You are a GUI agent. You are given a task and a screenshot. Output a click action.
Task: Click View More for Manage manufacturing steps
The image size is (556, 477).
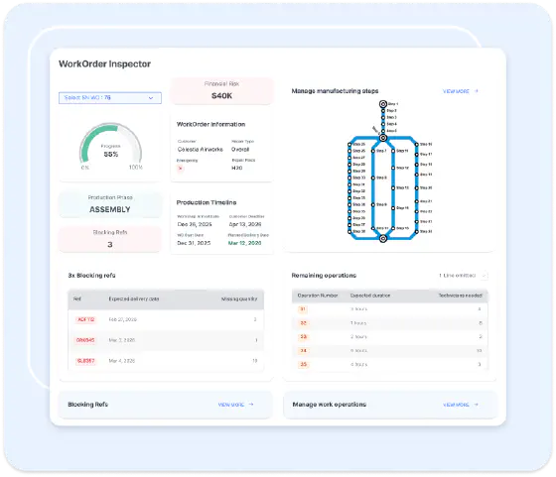[456, 91]
